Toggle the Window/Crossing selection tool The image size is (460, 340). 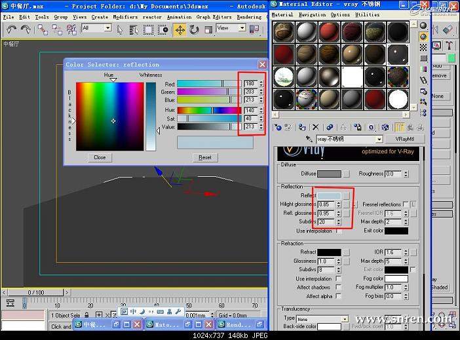pyautogui.click(x=163, y=29)
